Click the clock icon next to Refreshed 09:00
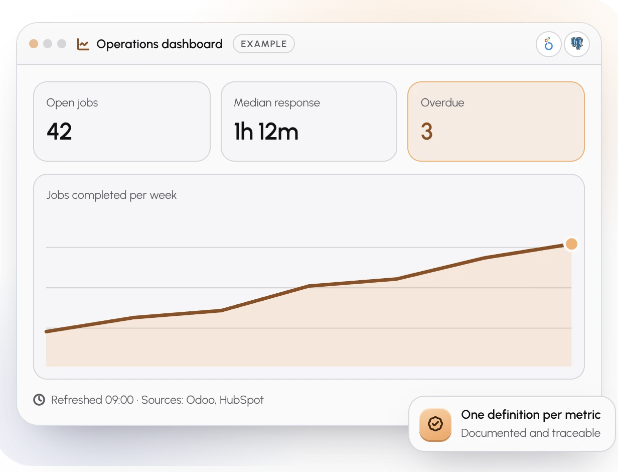The height and width of the screenshot is (472, 618). point(39,400)
